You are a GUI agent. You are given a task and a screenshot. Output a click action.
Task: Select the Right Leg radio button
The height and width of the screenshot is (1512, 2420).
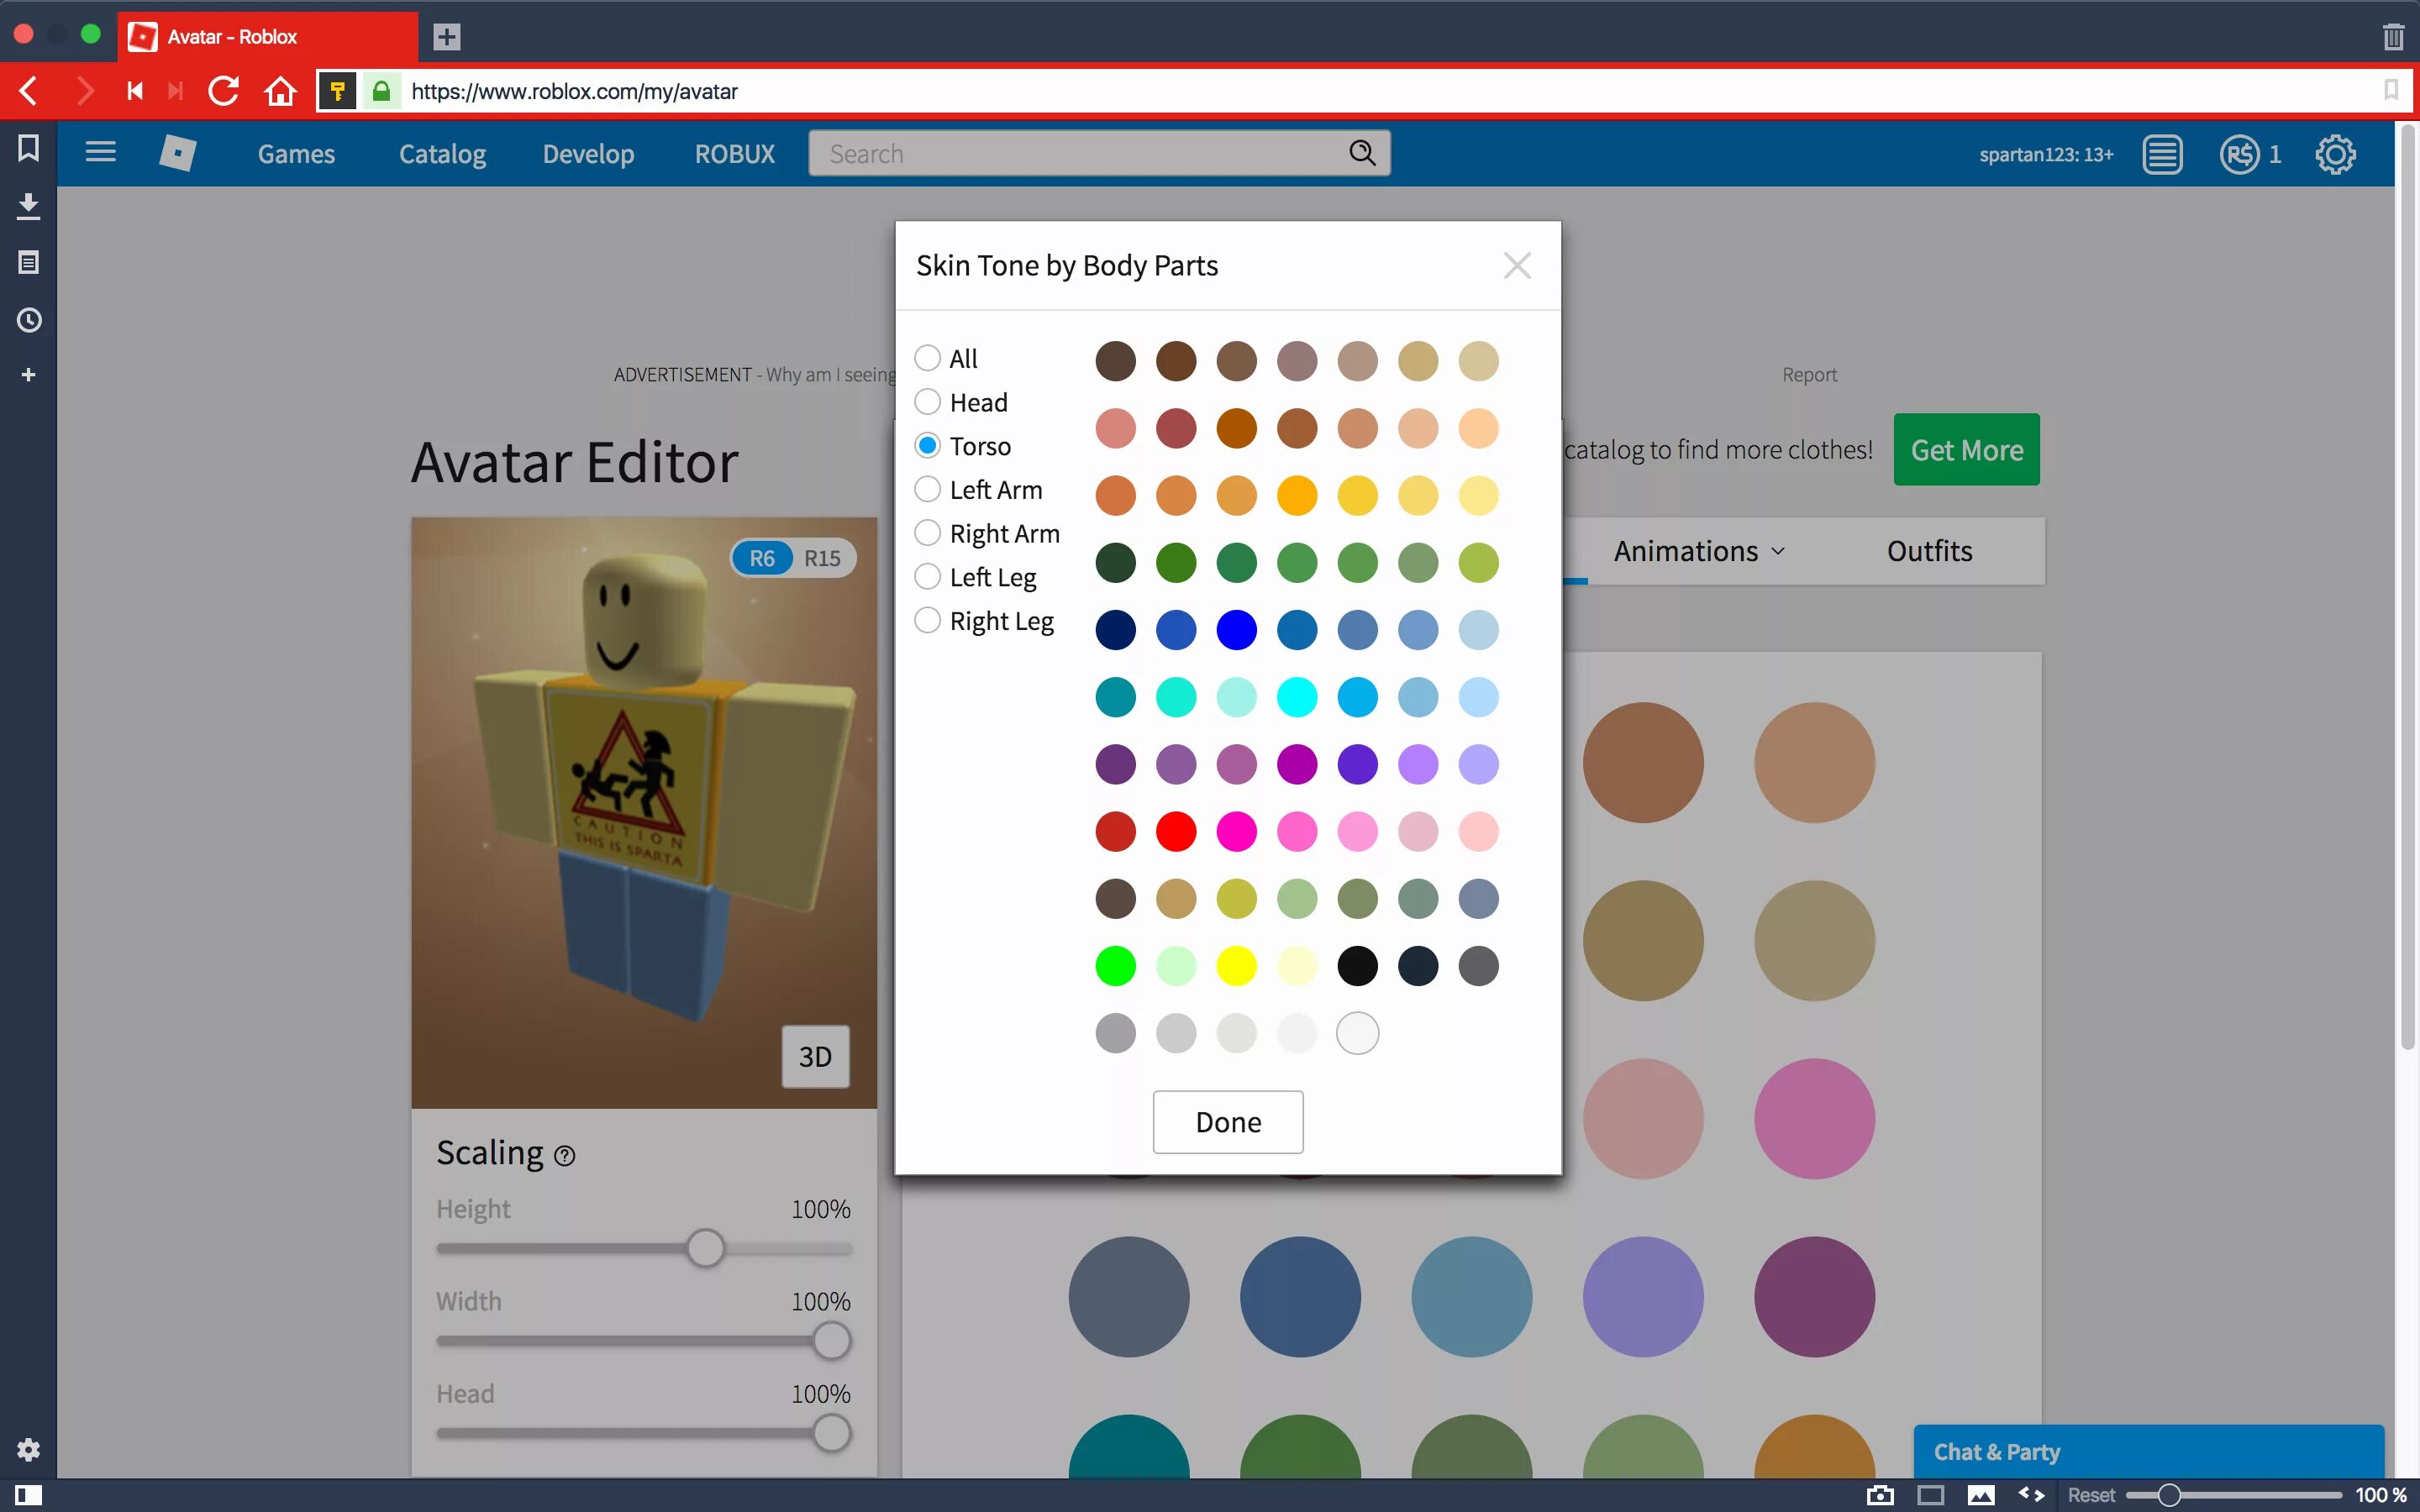coord(927,620)
